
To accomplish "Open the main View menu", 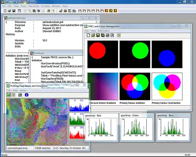I will pos(16,6).
